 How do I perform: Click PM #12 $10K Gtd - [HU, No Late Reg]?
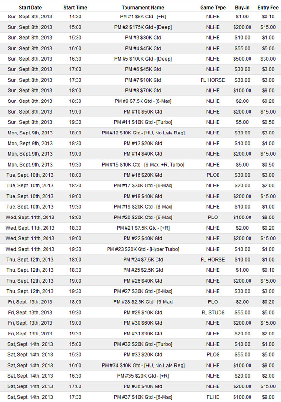pyautogui.click(x=143, y=133)
